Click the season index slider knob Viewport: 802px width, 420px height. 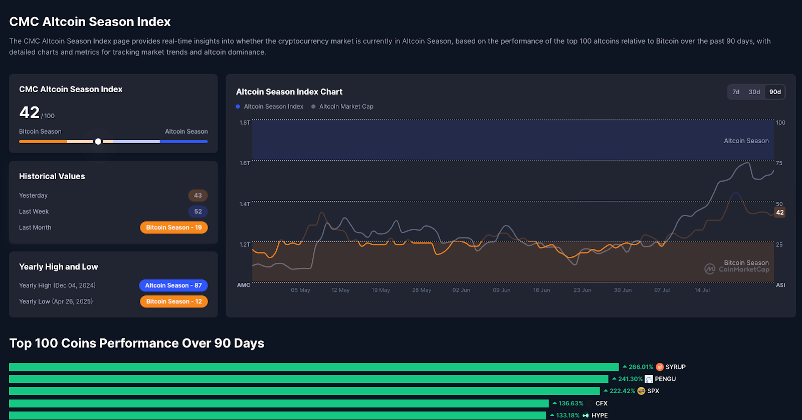(x=98, y=142)
